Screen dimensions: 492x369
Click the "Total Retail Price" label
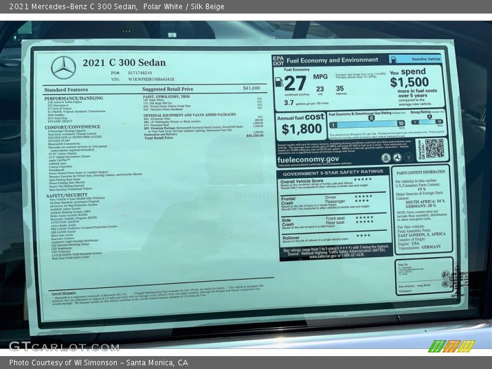[159, 138]
